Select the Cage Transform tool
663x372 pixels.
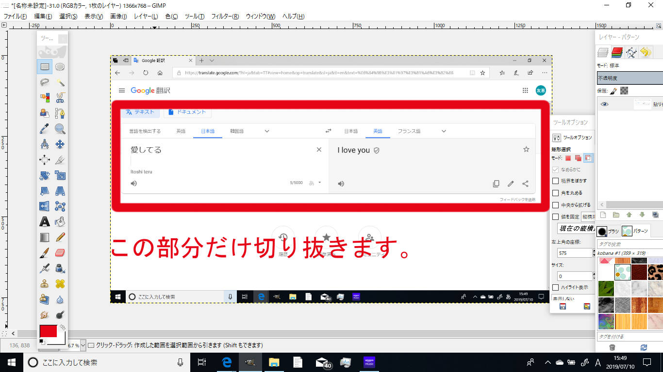[x=60, y=206]
